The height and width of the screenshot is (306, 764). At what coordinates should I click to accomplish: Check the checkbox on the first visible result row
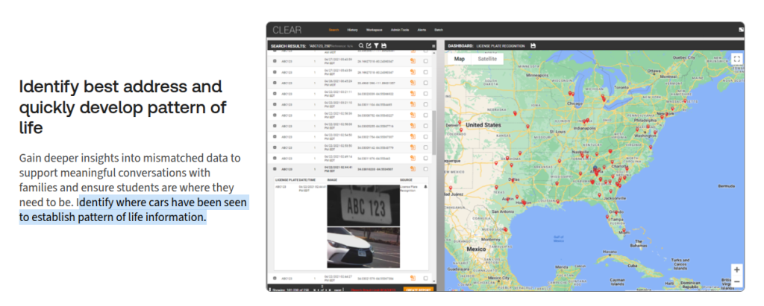click(x=425, y=61)
